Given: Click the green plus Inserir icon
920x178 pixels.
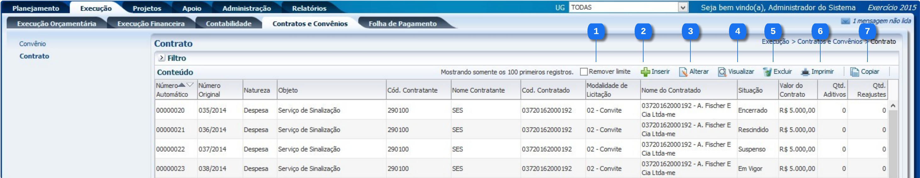Looking at the screenshot, I should click(645, 72).
